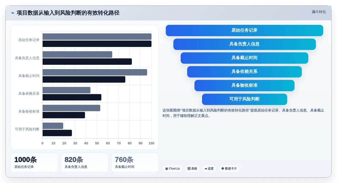This screenshot has height=183, width=337.
Task: Open the 760条 具备截止时间 stat card
Action: 135,162
